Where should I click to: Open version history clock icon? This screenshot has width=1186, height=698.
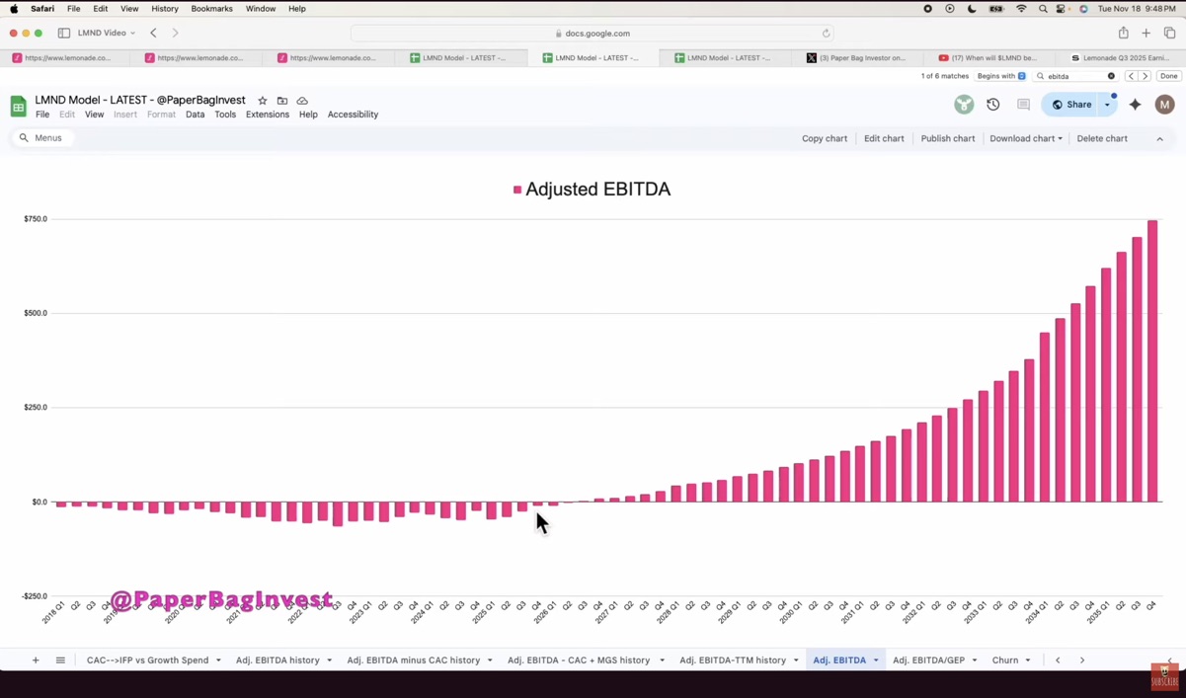point(992,105)
